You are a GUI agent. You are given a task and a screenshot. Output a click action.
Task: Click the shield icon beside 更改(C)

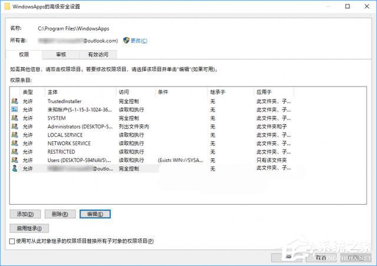pos(126,41)
